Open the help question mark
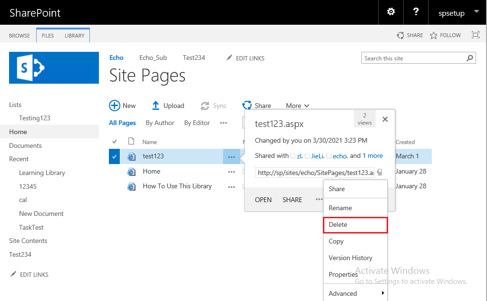The width and height of the screenshot is (487, 301). (416, 12)
